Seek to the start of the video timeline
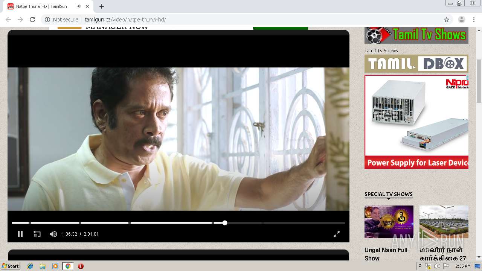The width and height of the screenshot is (482, 271). pyautogui.click(x=13, y=223)
